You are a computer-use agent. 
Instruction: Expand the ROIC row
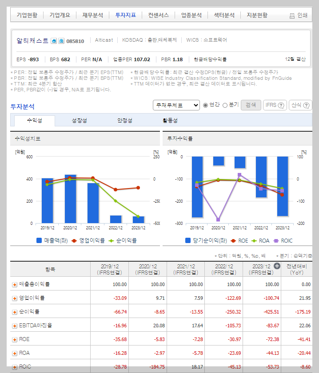[x=15, y=367]
